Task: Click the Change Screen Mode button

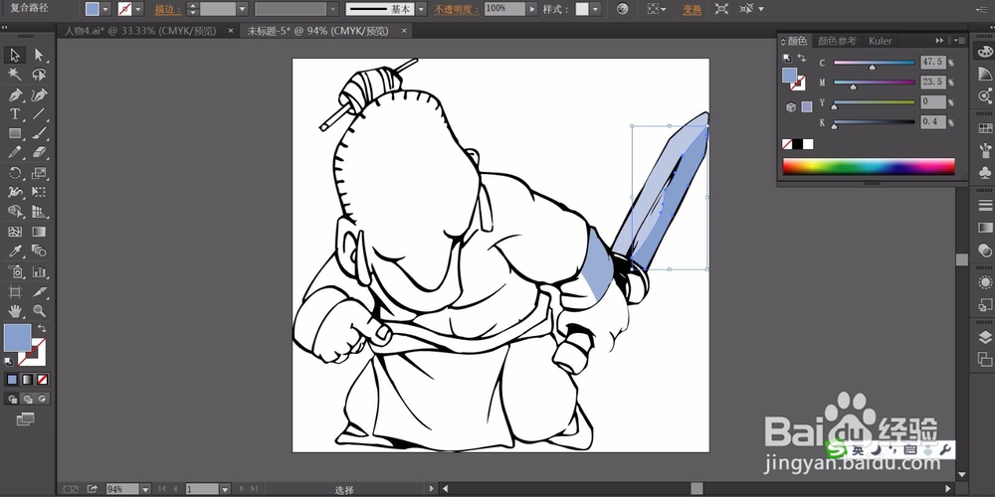Action: [26, 419]
